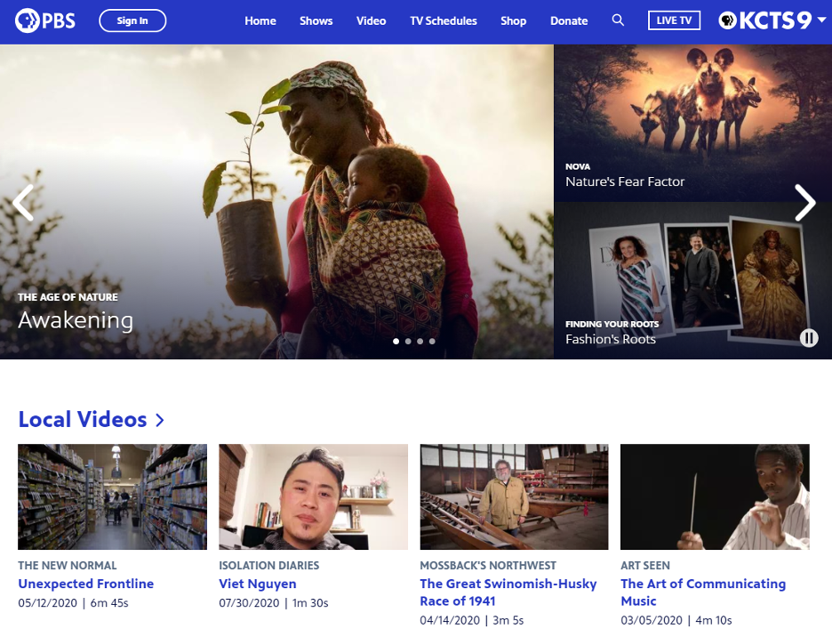Image resolution: width=832 pixels, height=637 pixels.
Task: Click MOSSBACK'S NORTHWEST series label
Action: (488, 565)
